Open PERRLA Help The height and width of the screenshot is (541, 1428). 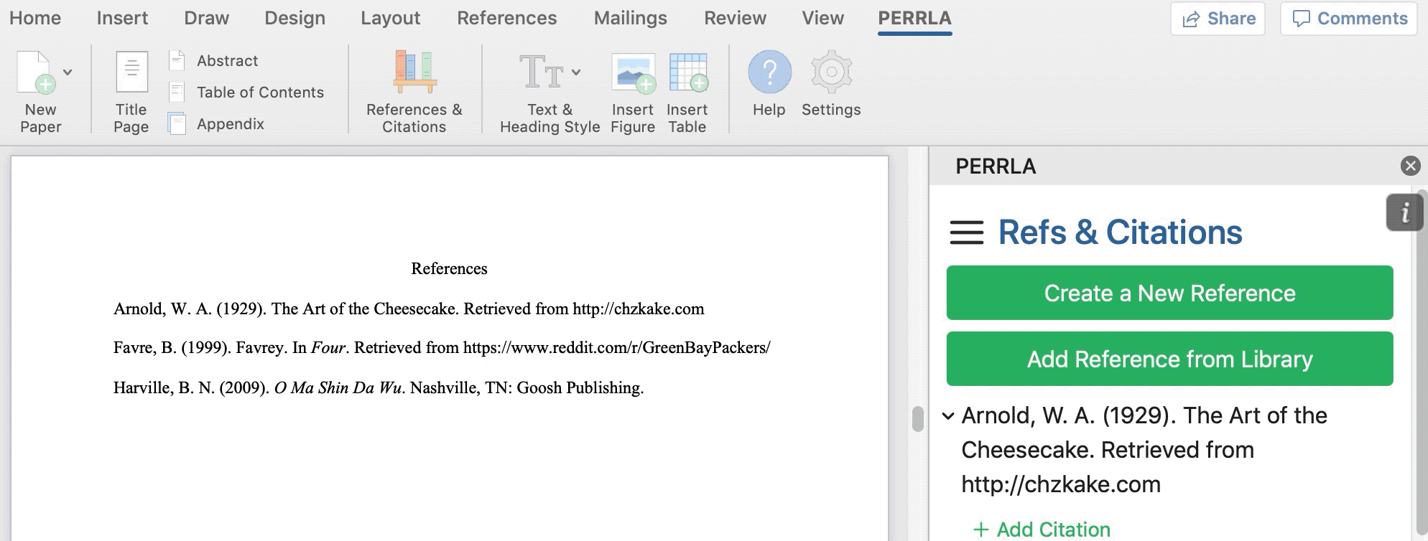pyautogui.click(x=769, y=72)
